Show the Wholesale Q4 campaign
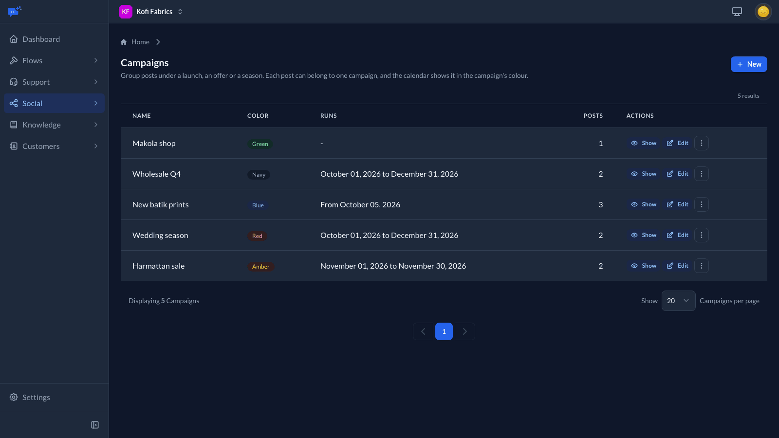Screen dimensions: 779x438 pos(644,174)
